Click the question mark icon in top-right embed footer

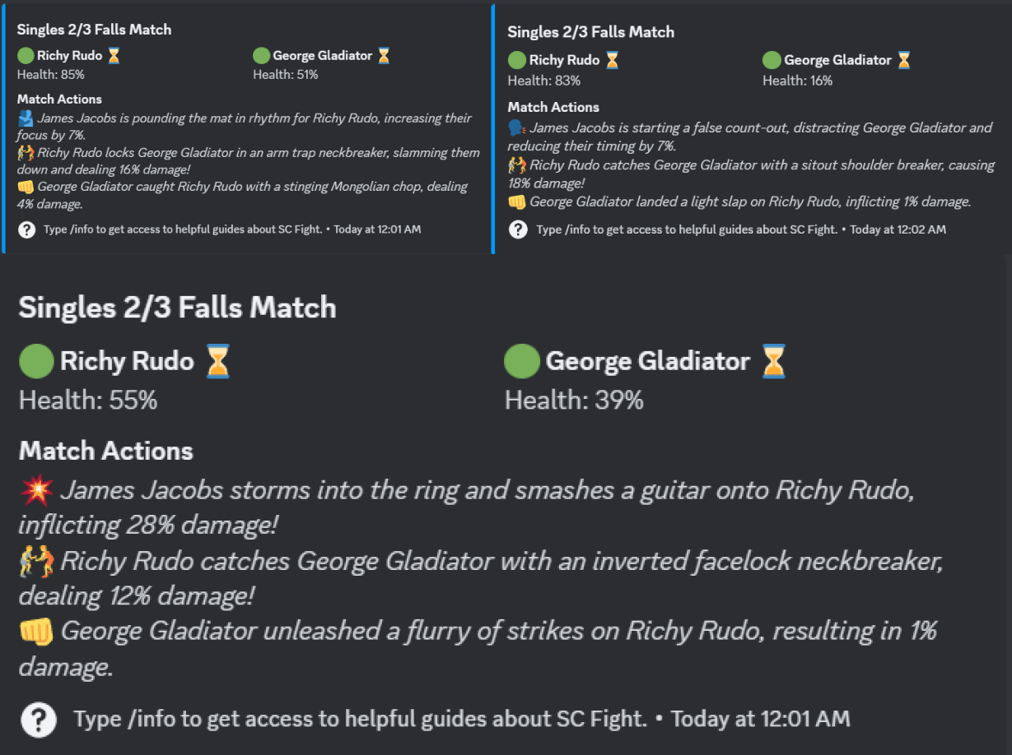tap(518, 229)
